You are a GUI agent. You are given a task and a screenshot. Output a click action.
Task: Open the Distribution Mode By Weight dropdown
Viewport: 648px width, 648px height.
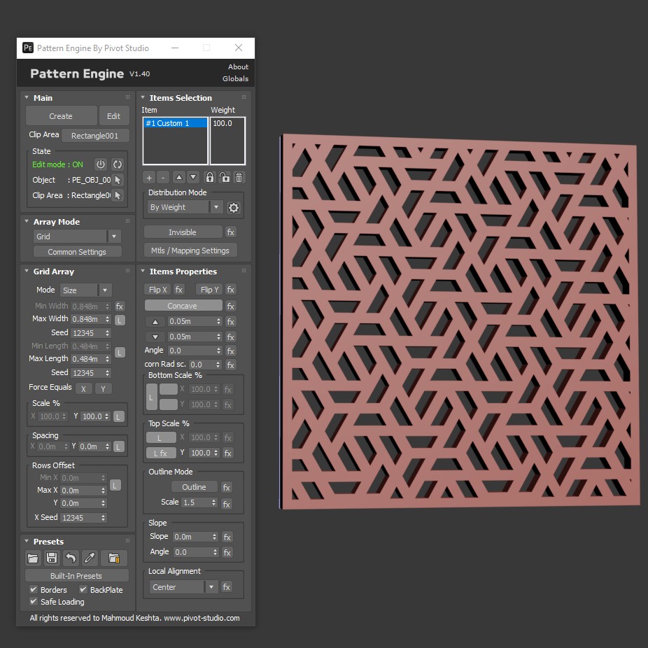pyautogui.click(x=185, y=207)
